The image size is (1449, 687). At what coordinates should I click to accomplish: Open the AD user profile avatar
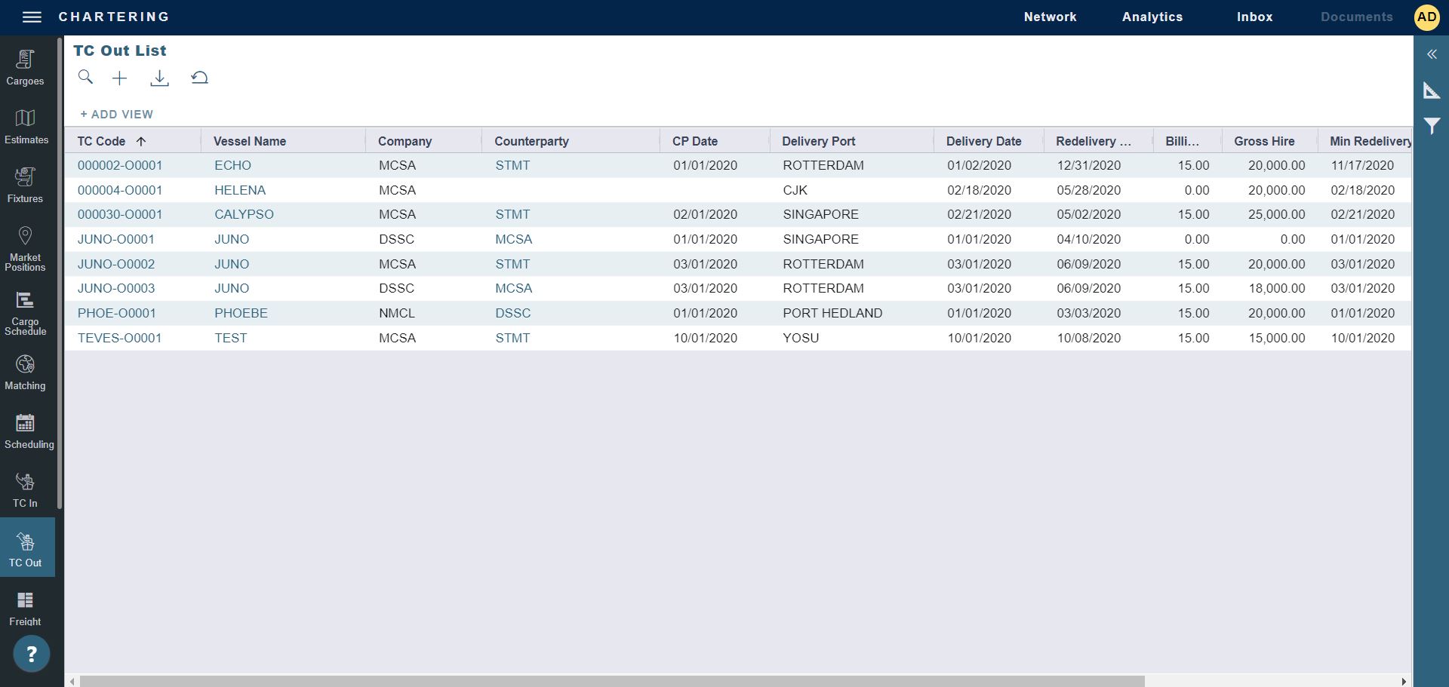[x=1426, y=17]
